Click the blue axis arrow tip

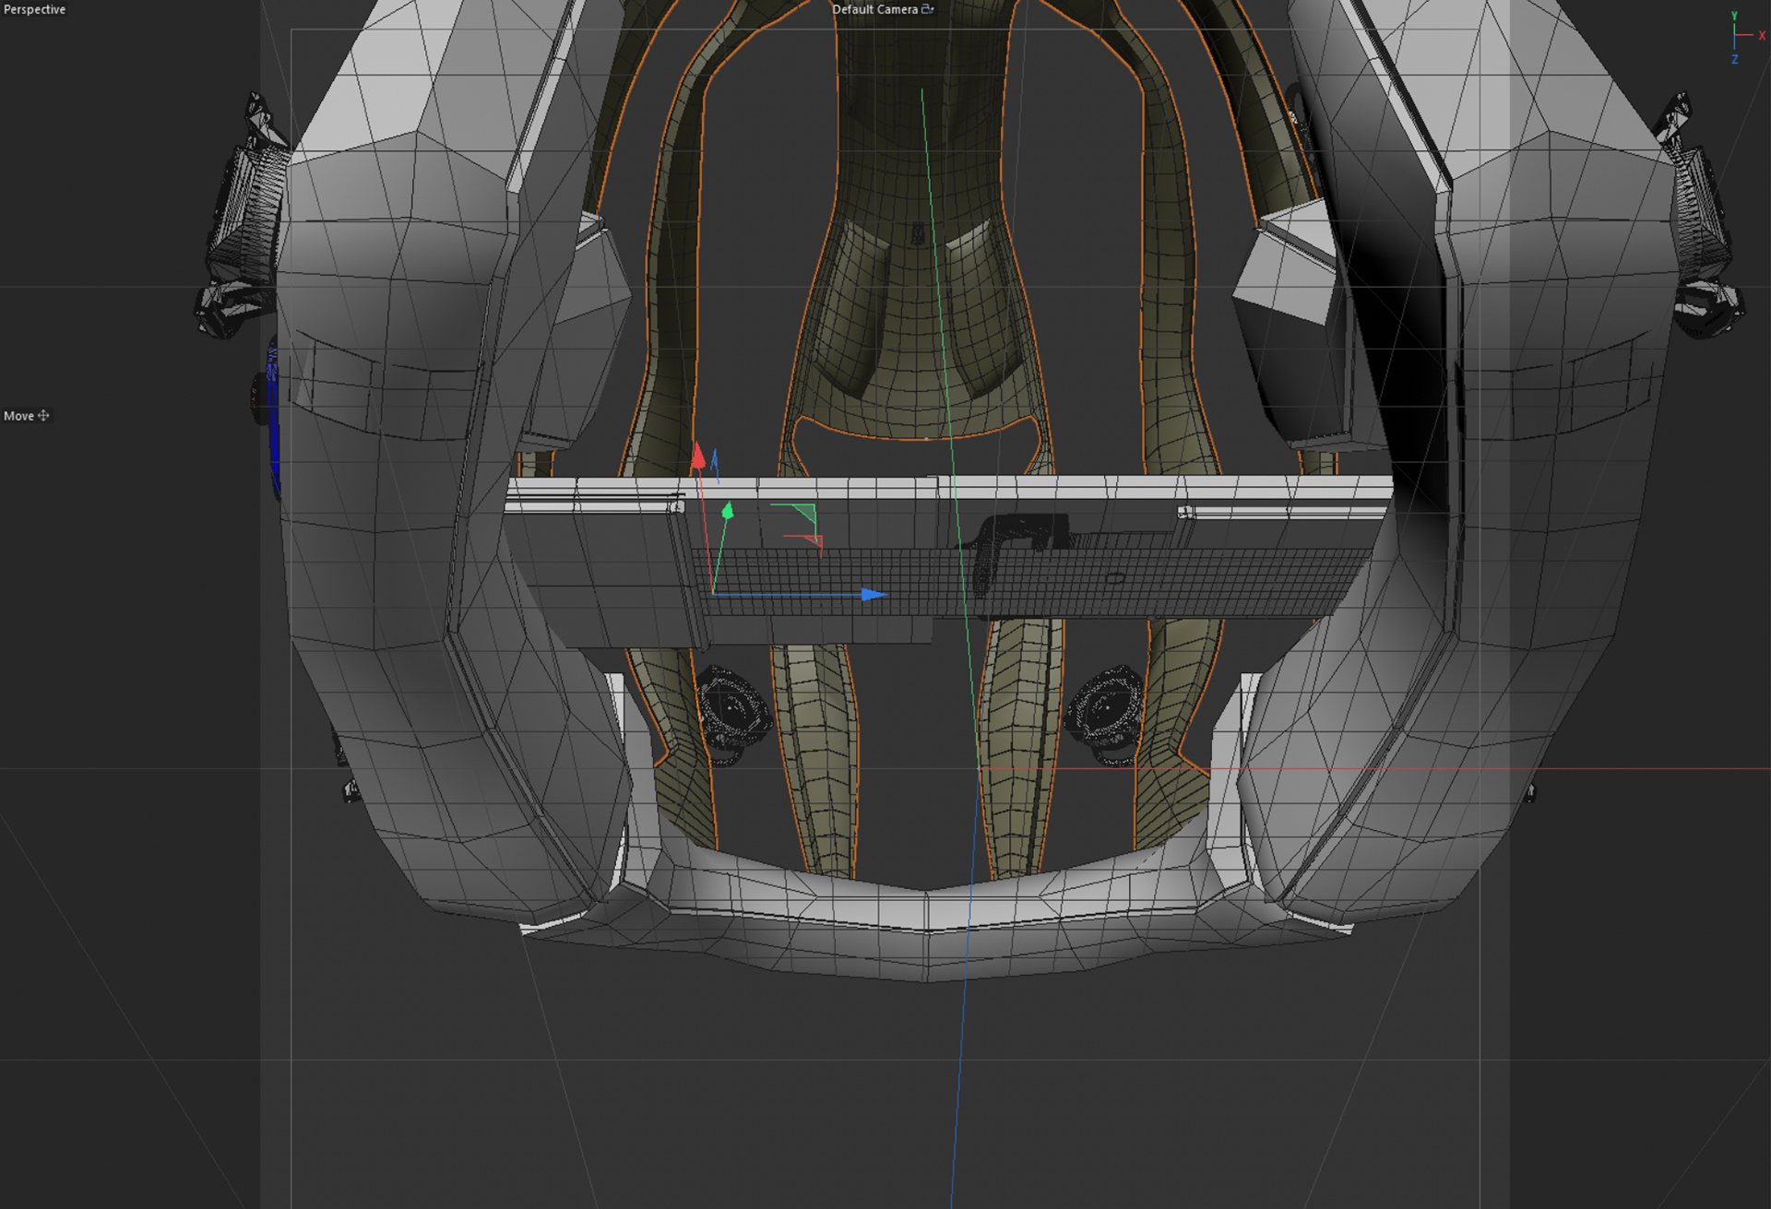(x=873, y=595)
